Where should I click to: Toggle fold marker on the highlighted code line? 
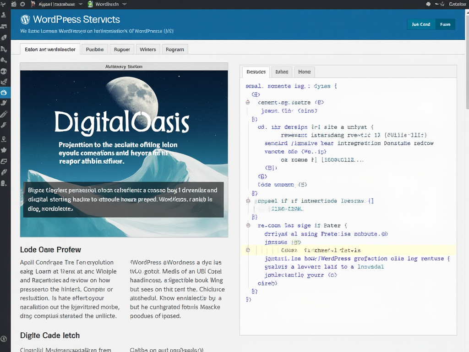click(248, 250)
